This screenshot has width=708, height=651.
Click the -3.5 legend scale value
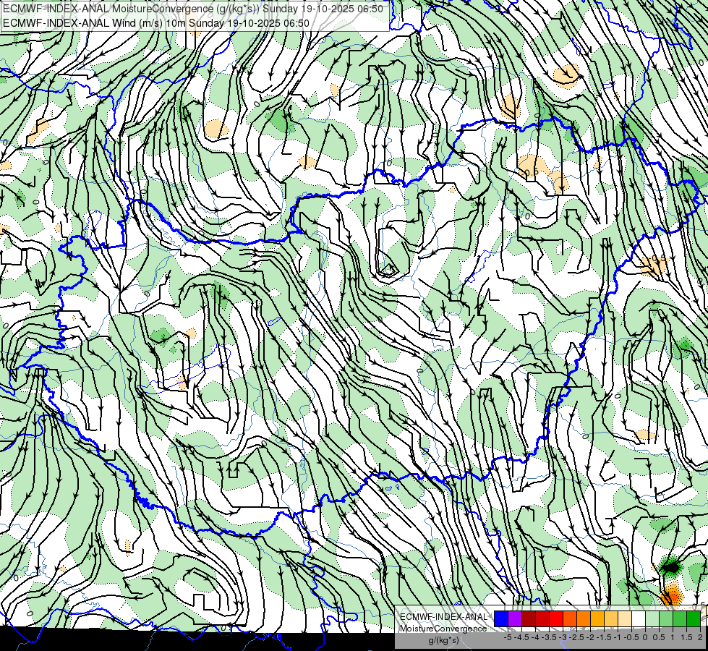click(x=549, y=637)
